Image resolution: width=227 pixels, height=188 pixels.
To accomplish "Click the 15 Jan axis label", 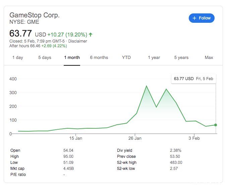I will (x=75, y=138).
